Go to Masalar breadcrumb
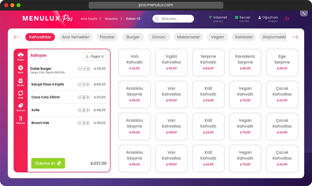 111,19
